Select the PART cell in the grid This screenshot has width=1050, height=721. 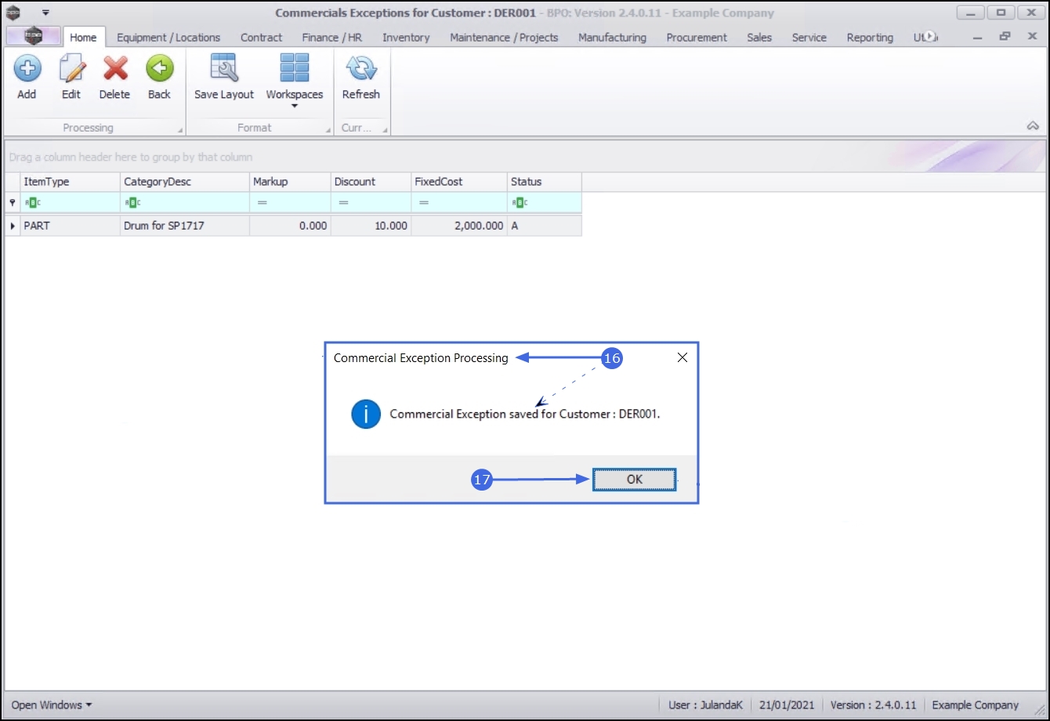(x=70, y=226)
